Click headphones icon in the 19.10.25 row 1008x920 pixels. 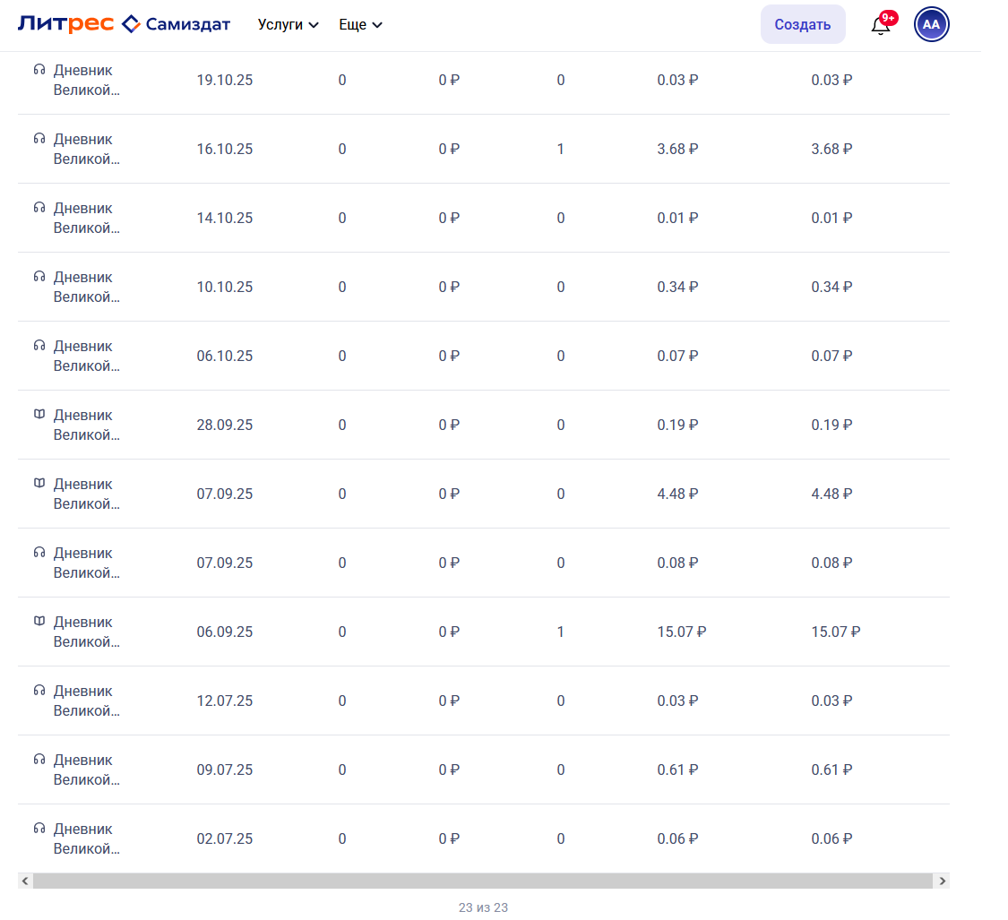[x=39, y=70]
